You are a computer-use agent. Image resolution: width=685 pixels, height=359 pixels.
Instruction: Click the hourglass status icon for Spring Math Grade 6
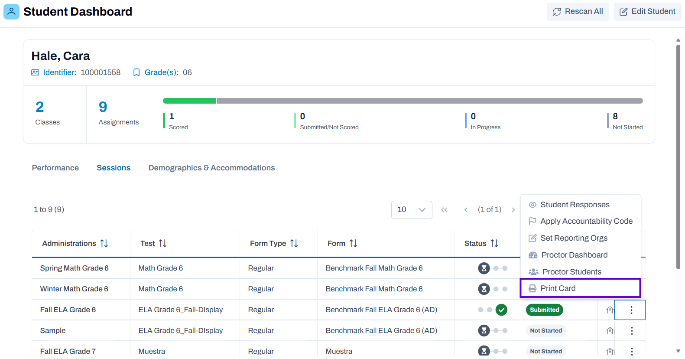point(484,268)
